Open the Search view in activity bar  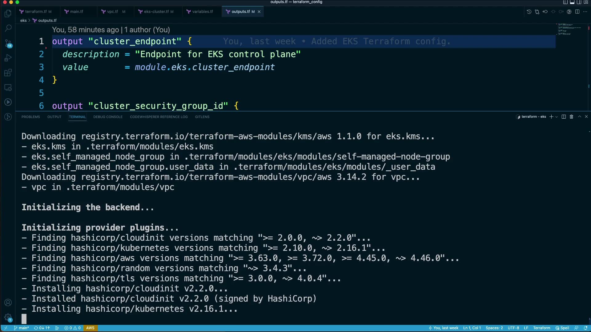[x=8, y=28]
